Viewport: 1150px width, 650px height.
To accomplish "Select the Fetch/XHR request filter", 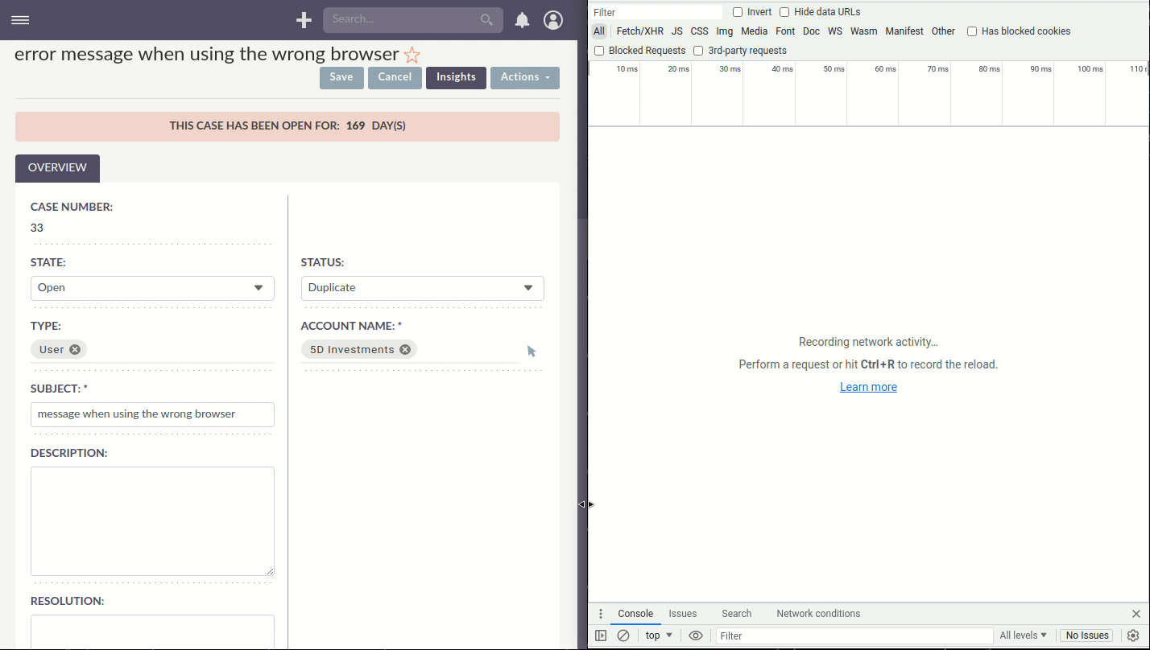I will click(x=639, y=31).
